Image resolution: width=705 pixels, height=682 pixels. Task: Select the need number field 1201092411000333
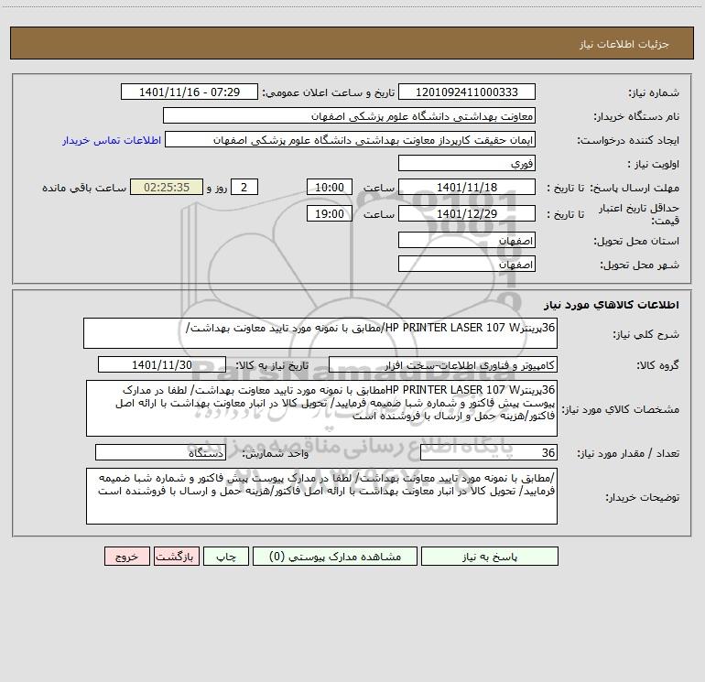(x=467, y=92)
